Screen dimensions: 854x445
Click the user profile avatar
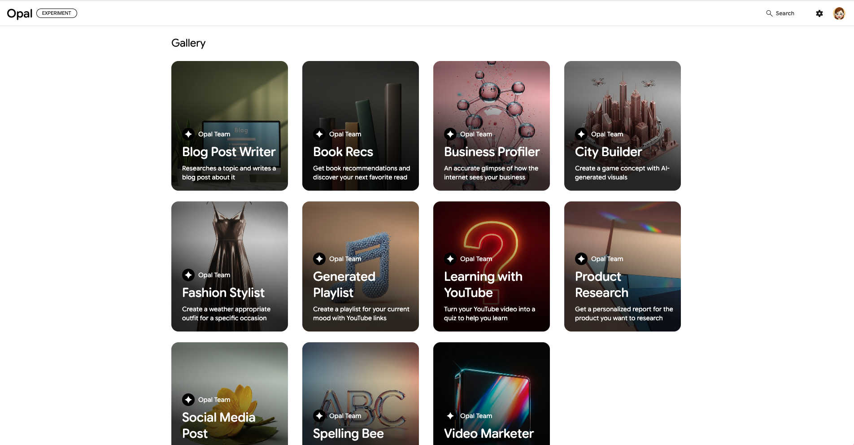(x=839, y=13)
